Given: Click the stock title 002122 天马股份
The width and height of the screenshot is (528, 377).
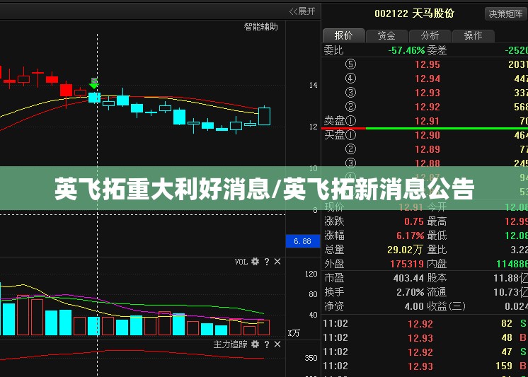Looking at the screenshot, I should (x=415, y=13).
